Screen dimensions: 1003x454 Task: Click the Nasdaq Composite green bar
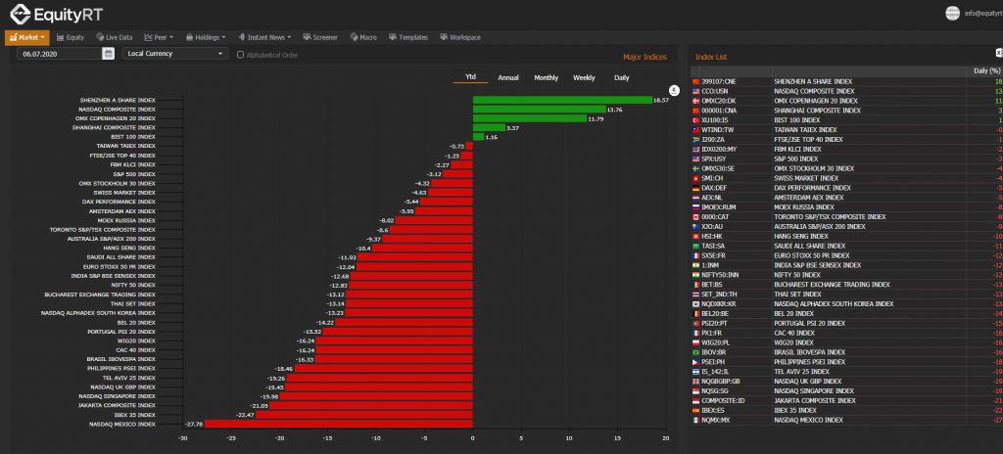point(540,110)
